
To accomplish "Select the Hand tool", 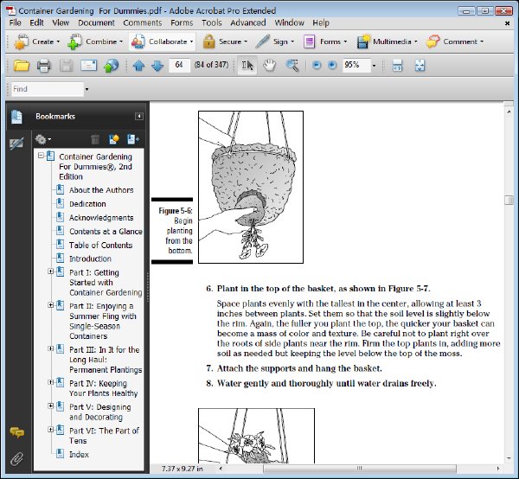I will [x=269, y=65].
